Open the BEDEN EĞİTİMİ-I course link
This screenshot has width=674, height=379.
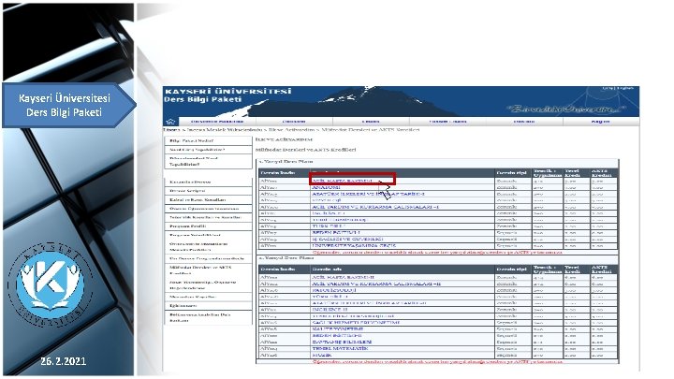[x=336, y=232]
